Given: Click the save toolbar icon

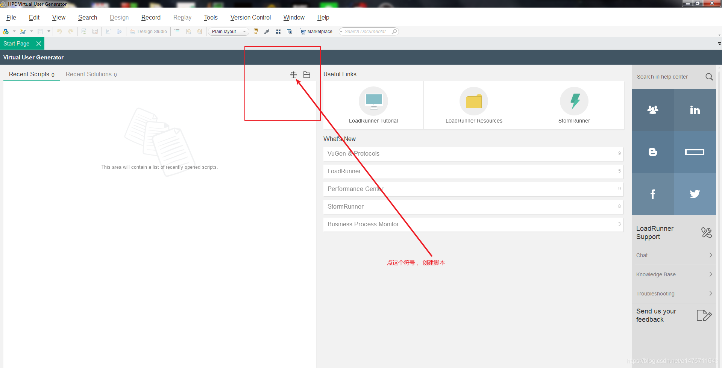Looking at the screenshot, I should [40, 32].
